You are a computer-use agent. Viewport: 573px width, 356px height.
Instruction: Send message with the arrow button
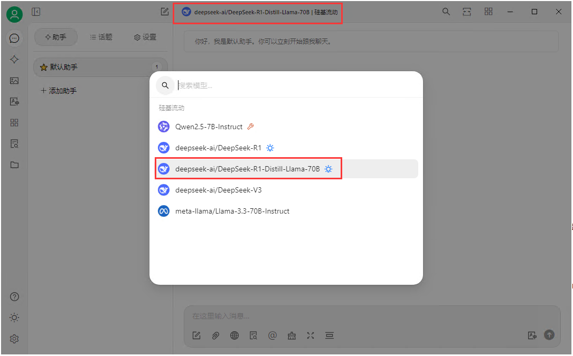(549, 335)
